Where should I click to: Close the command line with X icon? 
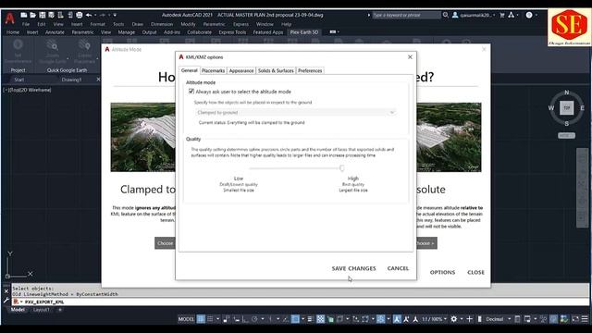(x=6, y=291)
